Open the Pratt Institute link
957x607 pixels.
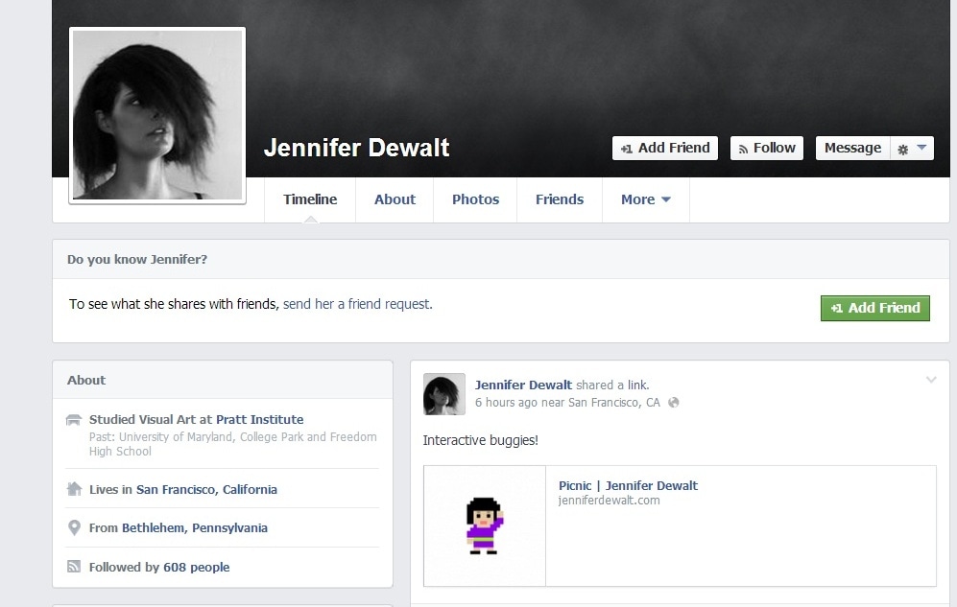click(x=259, y=419)
